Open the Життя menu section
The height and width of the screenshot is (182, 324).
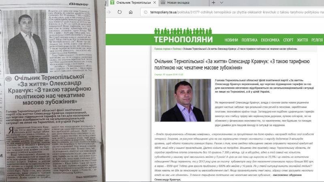tap(302, 40)
